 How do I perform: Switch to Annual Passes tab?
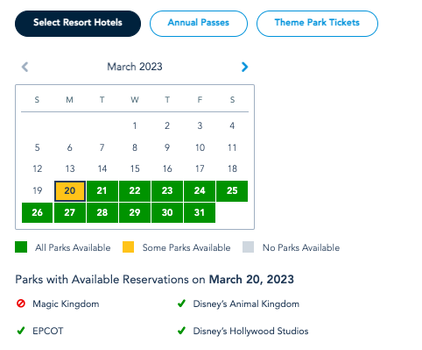[199, 24]
